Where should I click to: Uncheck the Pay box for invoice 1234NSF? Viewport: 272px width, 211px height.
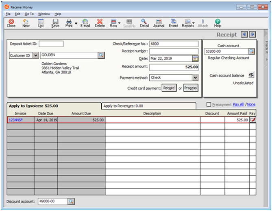point(253,120)
